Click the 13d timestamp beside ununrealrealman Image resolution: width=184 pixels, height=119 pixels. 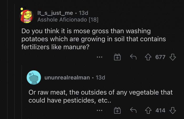(x=100, y=77)
